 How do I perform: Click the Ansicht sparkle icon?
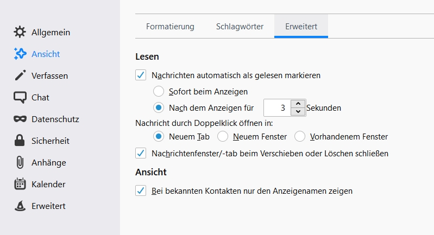[20, 54]
